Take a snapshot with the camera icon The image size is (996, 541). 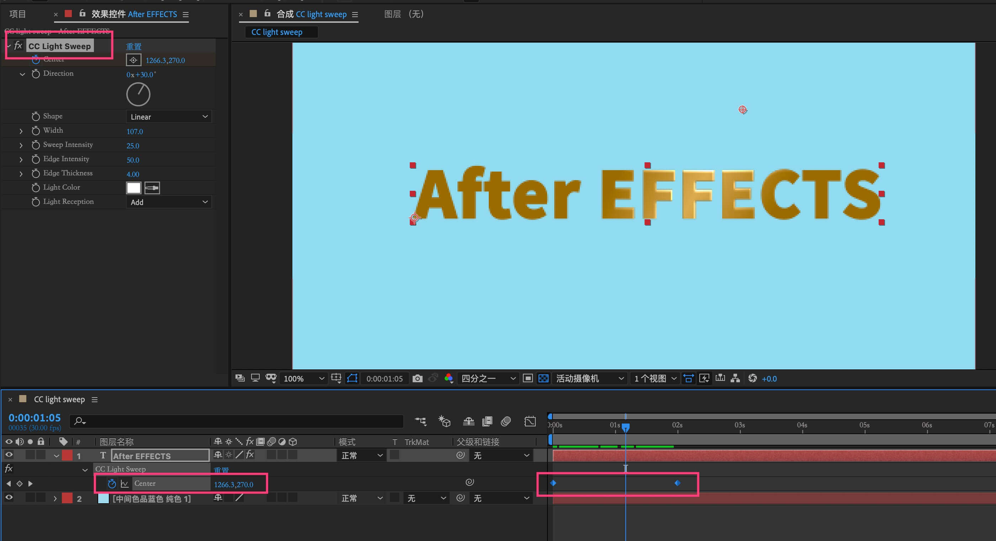417,378
